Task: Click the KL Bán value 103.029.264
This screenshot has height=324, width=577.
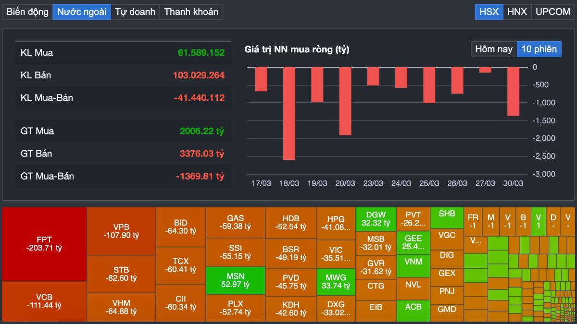Action: pos(199,75)
